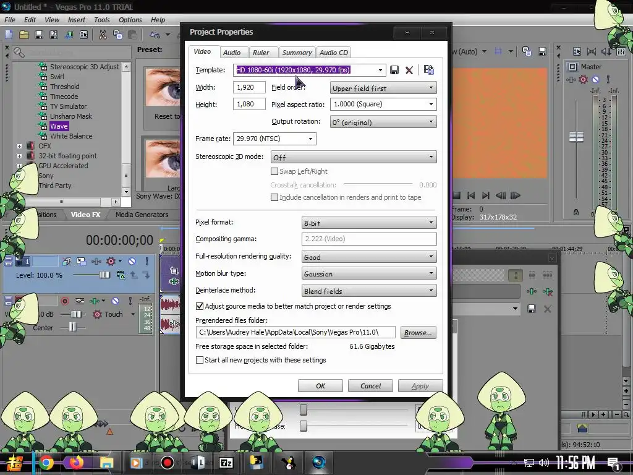Click the Save As floppy icon with question mark
Viewport: 633px width, 475px height.
click(54, 35)
